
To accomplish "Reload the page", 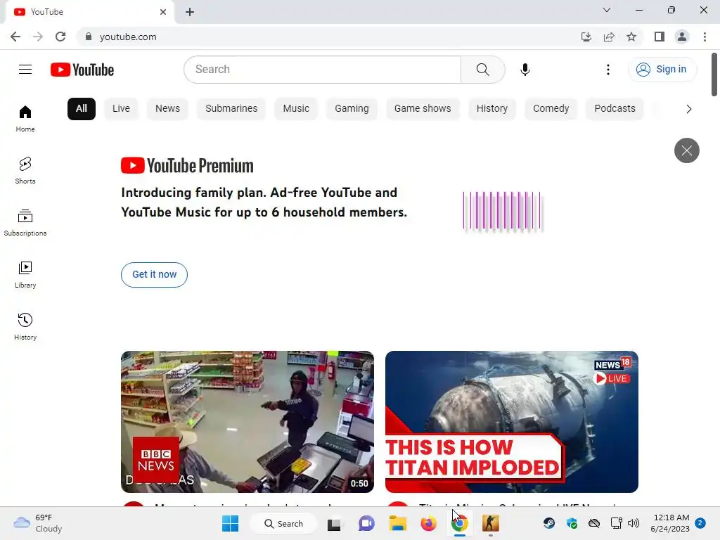I will (x=60, y=37).
